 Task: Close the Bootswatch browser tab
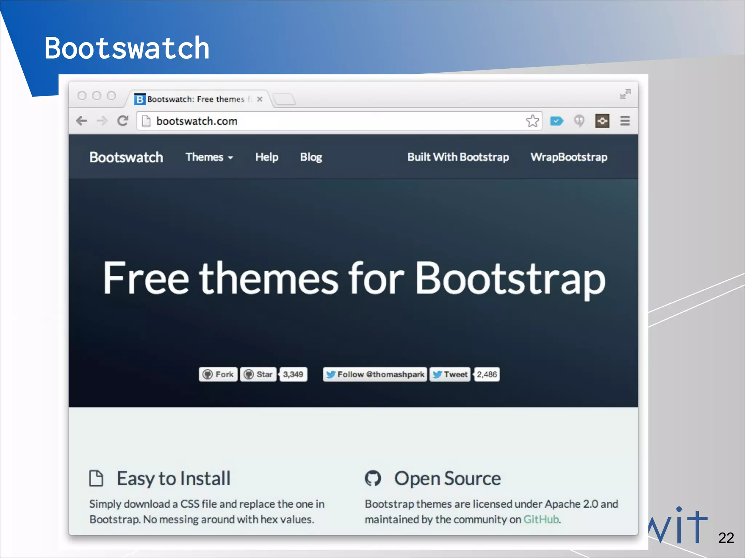tap(259, 99)
